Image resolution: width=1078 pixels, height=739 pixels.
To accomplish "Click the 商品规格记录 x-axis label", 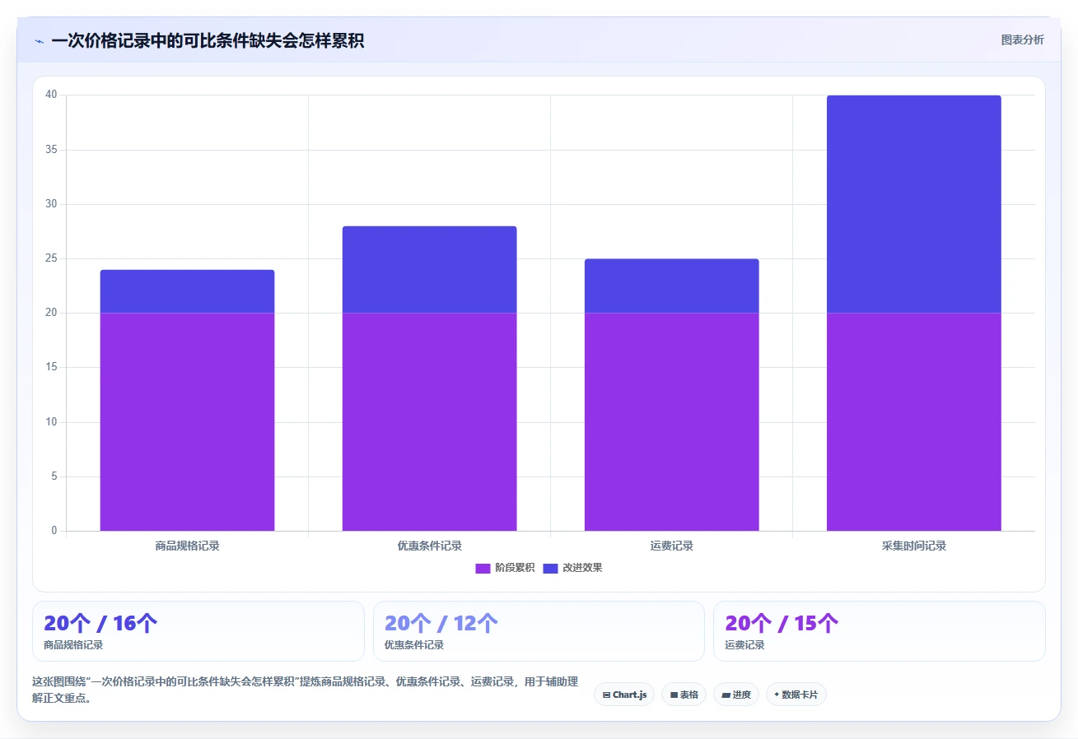I will point(187,546).
